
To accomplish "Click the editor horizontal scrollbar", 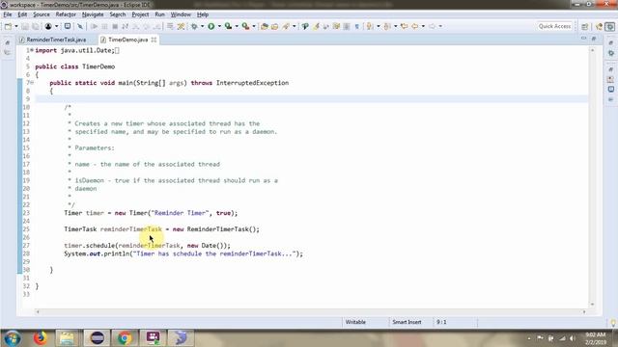I will [x=311, y=312].
